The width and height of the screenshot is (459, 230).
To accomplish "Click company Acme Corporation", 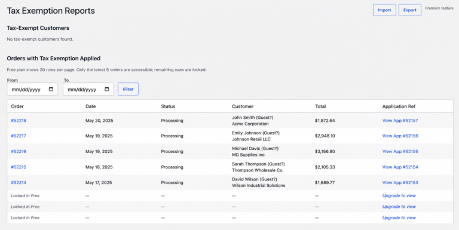I will pyautogui.click(x=250, y=124).
